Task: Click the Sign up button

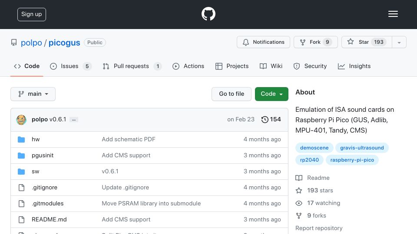Action: [x=32, y=14]
